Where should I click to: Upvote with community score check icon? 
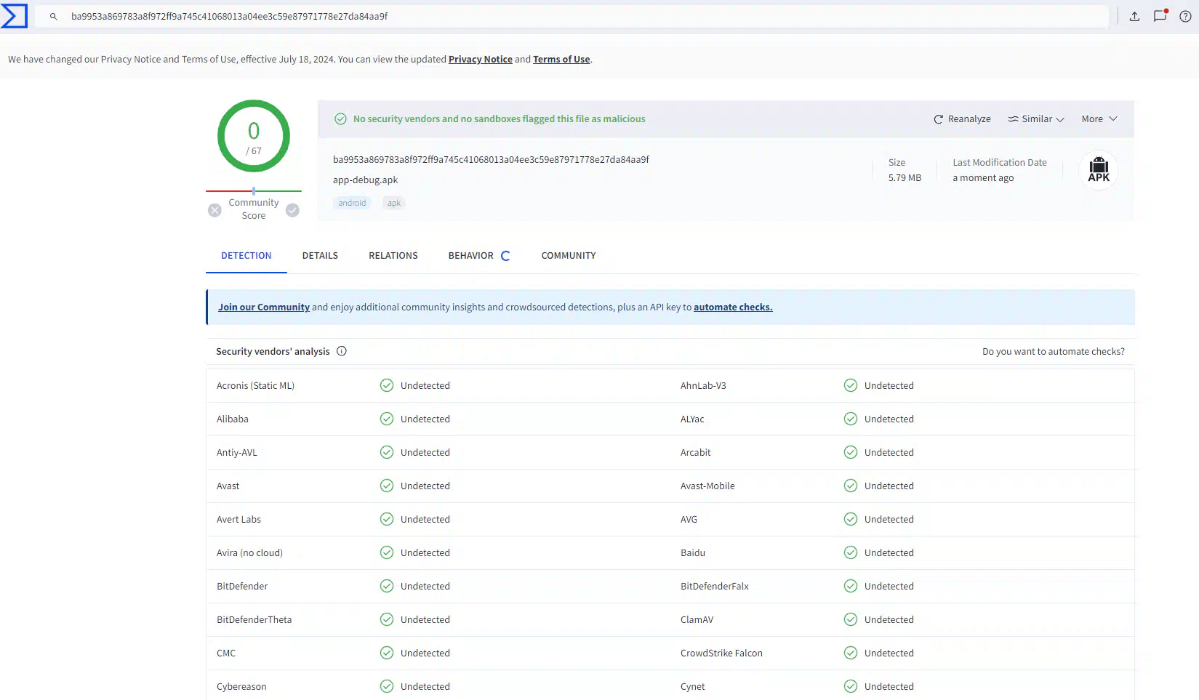coord(292,210)
